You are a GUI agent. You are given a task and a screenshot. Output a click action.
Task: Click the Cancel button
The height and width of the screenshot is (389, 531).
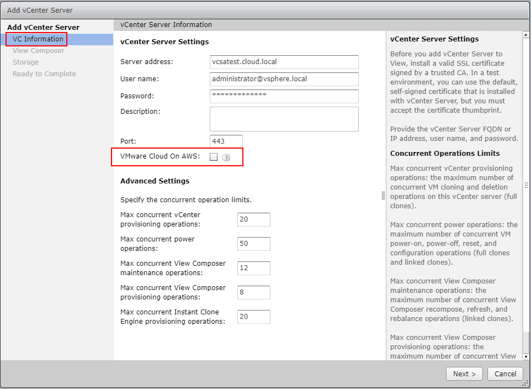tap(505, 374)
